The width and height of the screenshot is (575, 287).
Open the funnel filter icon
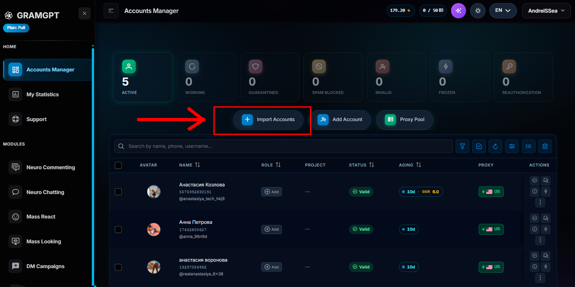coord(462,146)
